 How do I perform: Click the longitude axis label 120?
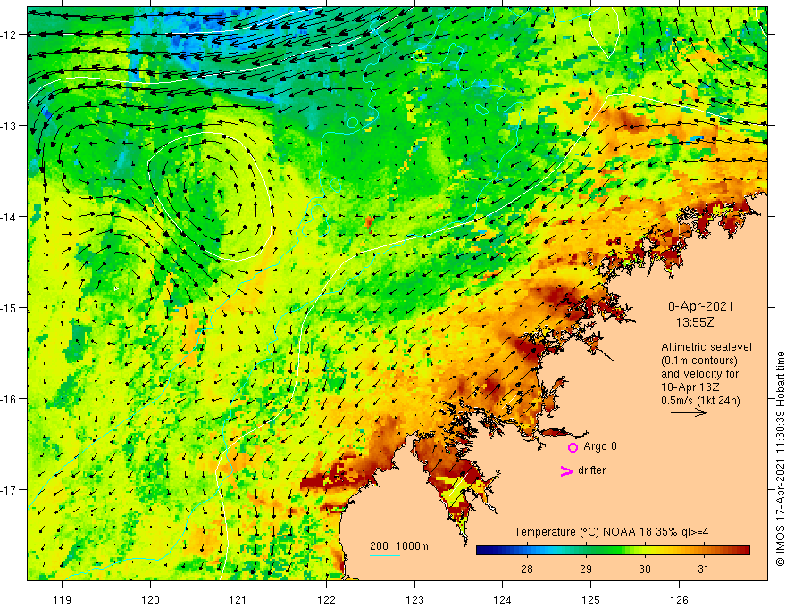coord(150,600)
